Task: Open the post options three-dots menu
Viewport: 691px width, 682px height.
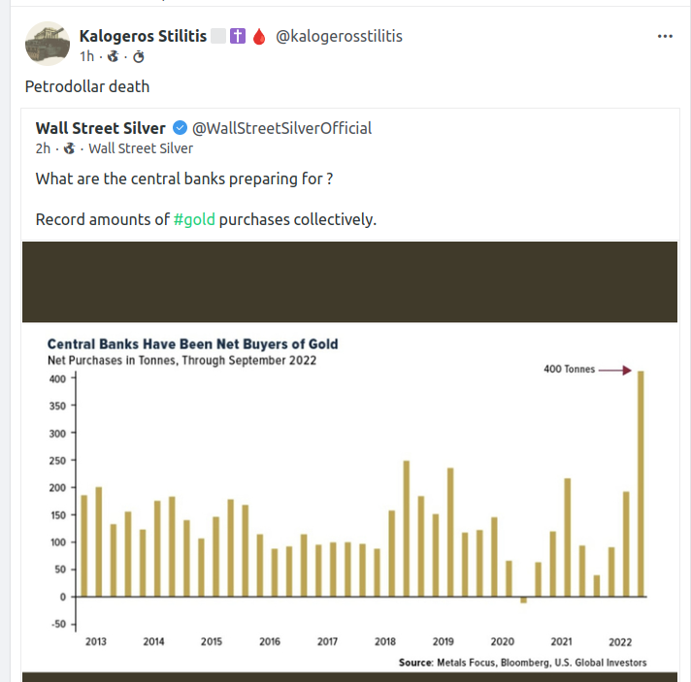Action: pyautogui.click(x=665, y=36)
